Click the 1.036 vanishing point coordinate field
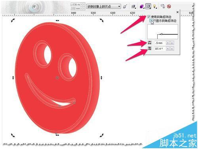Viewport: 198px width, 149px height. [75, 5]
